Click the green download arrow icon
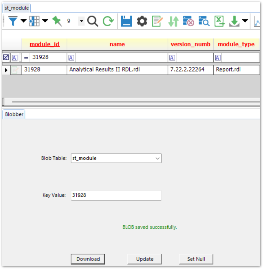Screen dimensions: 263x269 [235, 21]
